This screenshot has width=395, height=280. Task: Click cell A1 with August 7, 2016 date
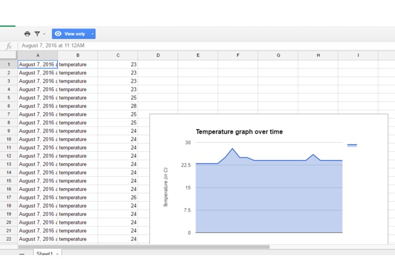[x=38, y=65]
